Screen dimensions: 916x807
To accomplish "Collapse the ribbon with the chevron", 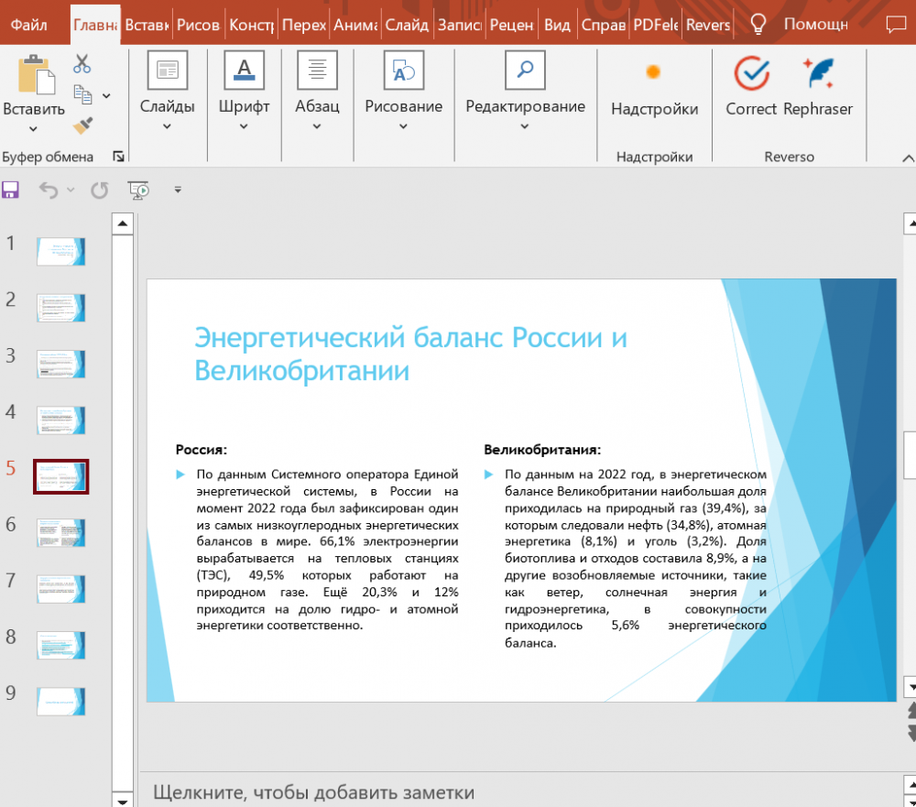I will pos(908,157).
